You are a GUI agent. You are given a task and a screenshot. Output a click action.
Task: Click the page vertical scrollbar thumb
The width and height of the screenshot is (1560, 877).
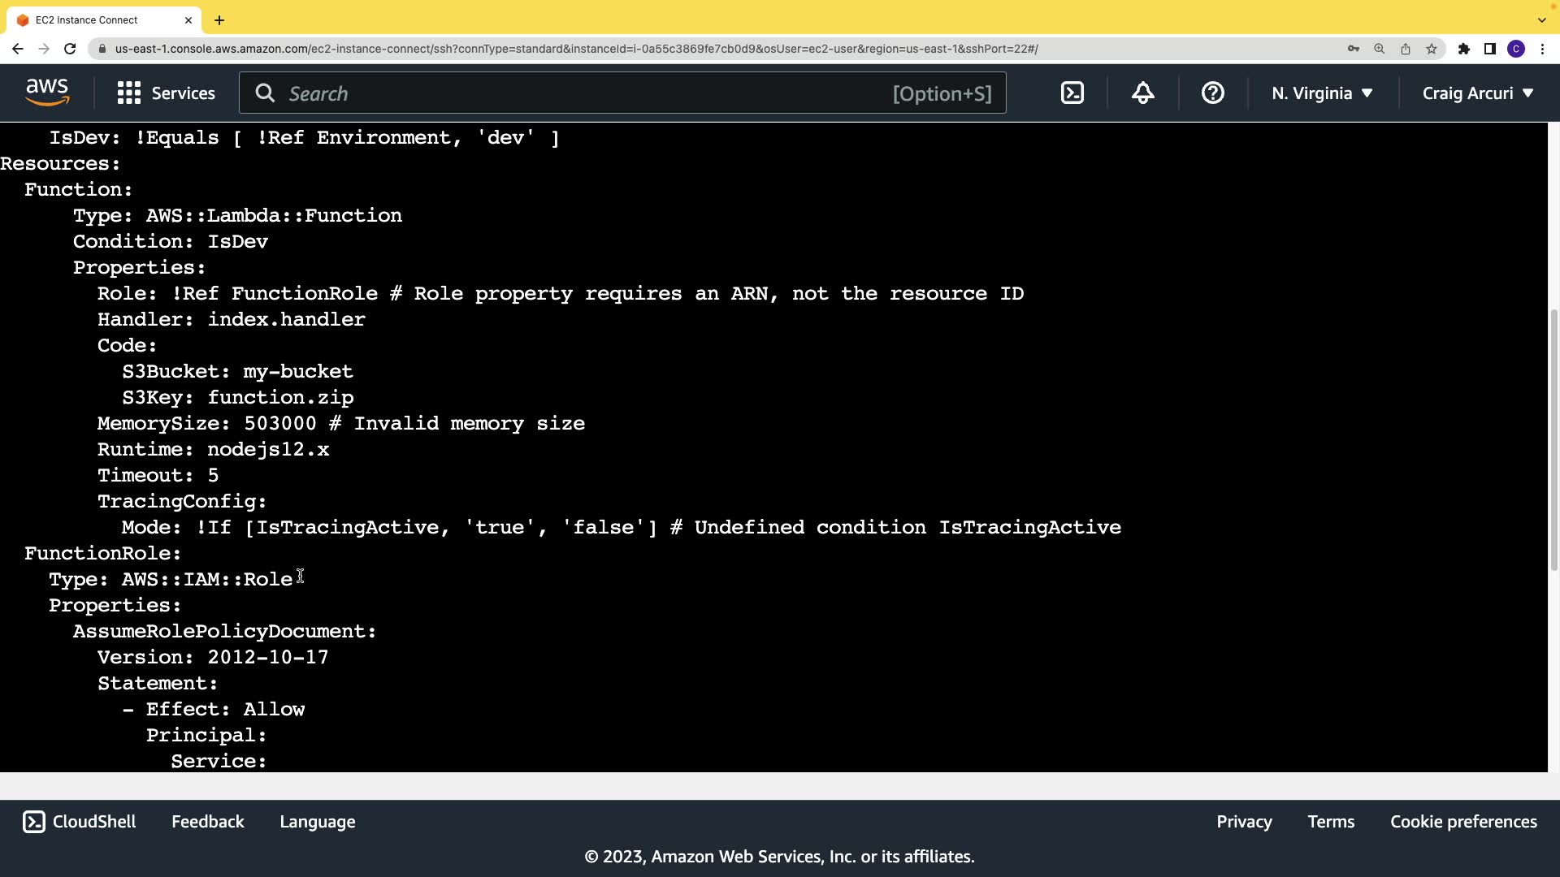coord(1554,438)
